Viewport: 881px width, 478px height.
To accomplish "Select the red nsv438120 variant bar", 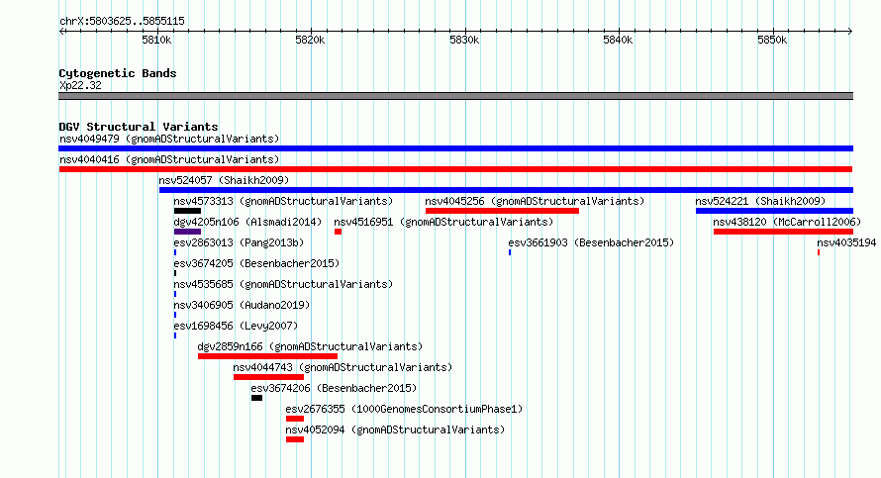I will point(783,232).
